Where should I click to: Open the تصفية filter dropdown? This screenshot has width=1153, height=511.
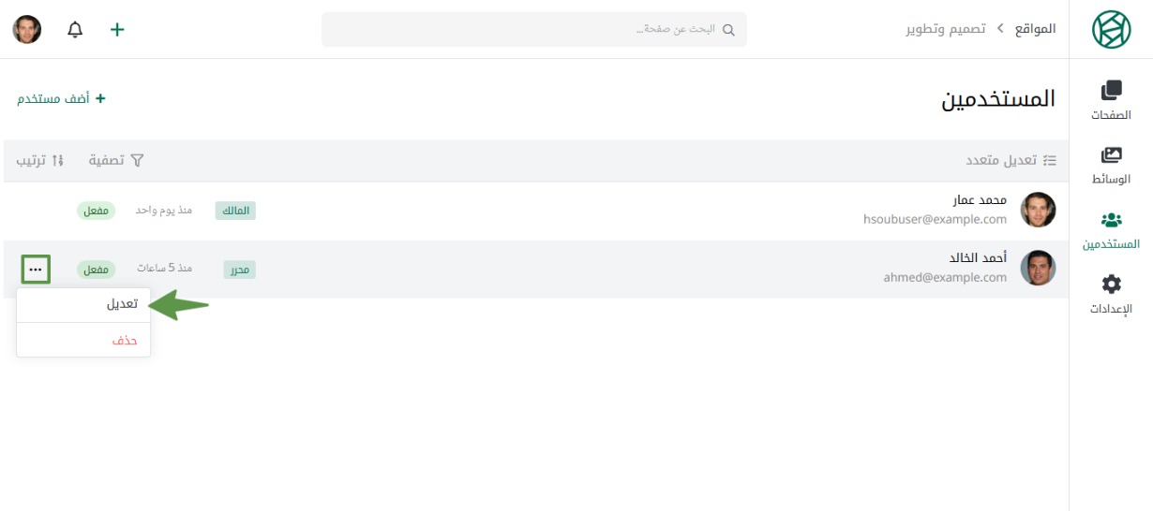tap(116, 160)
